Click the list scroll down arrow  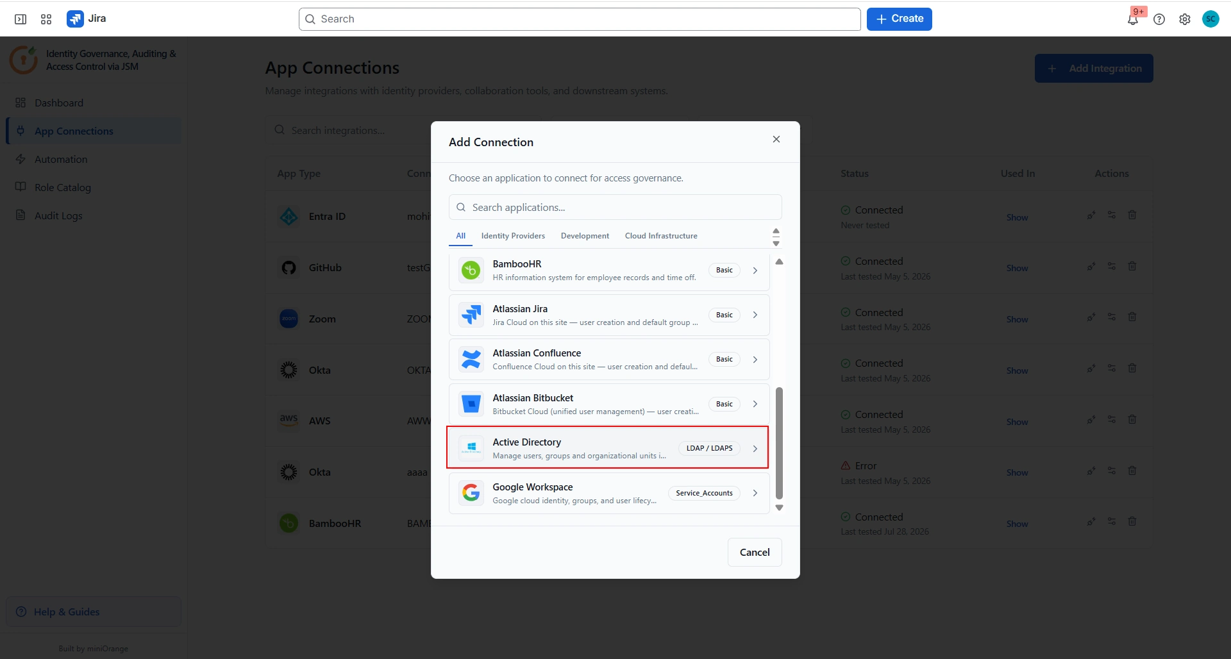pyautogui.click(x=779, y=508)
